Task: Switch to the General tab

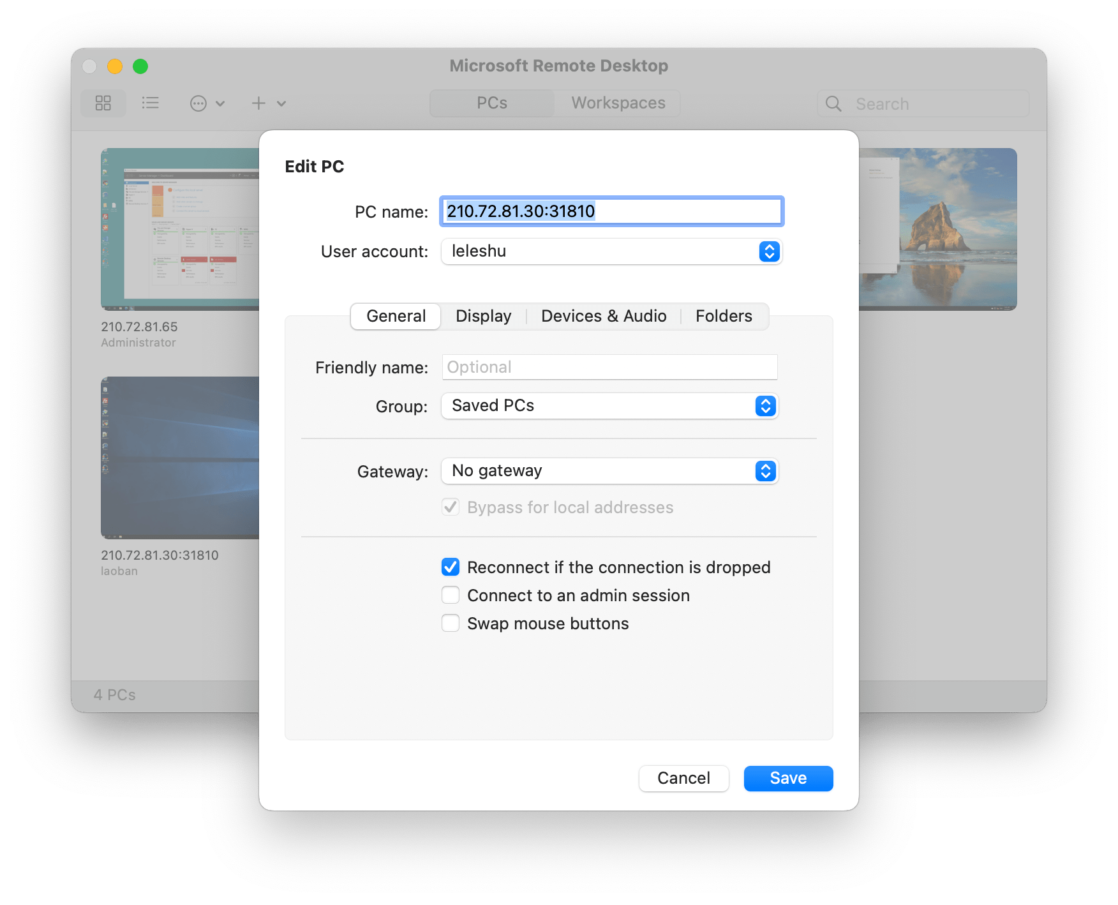Action: (x=396, y=317)
